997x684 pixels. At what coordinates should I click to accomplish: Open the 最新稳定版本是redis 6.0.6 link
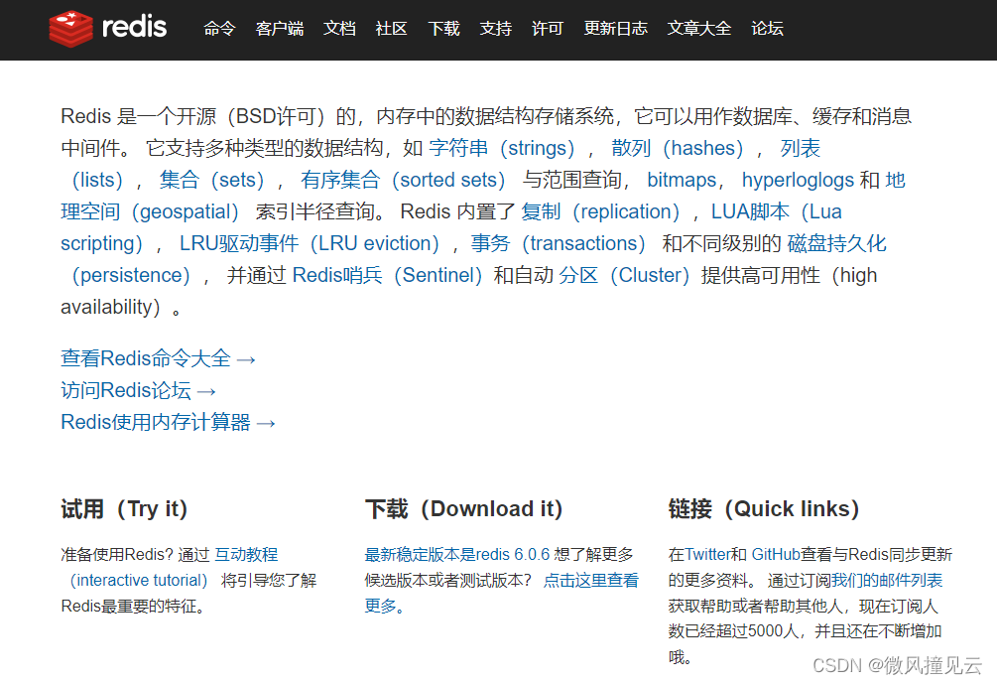point(457,555)
